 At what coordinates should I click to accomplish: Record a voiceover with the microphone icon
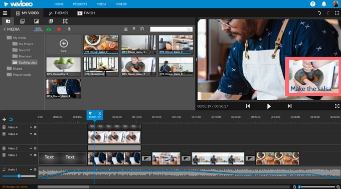[x=69, y=29]
